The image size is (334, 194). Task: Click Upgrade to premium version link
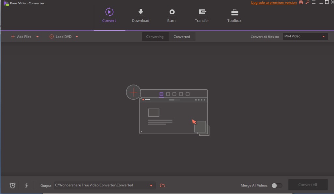point(274,3)
